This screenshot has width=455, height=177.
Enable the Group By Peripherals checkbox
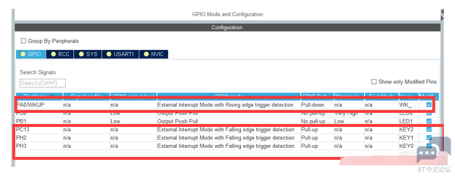(23, 41)
